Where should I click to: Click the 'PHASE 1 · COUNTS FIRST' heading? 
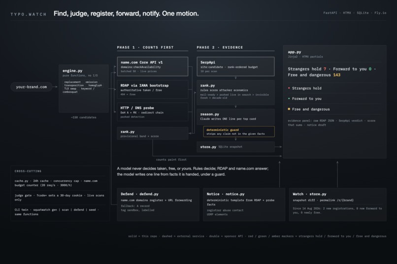coord(145,47)
